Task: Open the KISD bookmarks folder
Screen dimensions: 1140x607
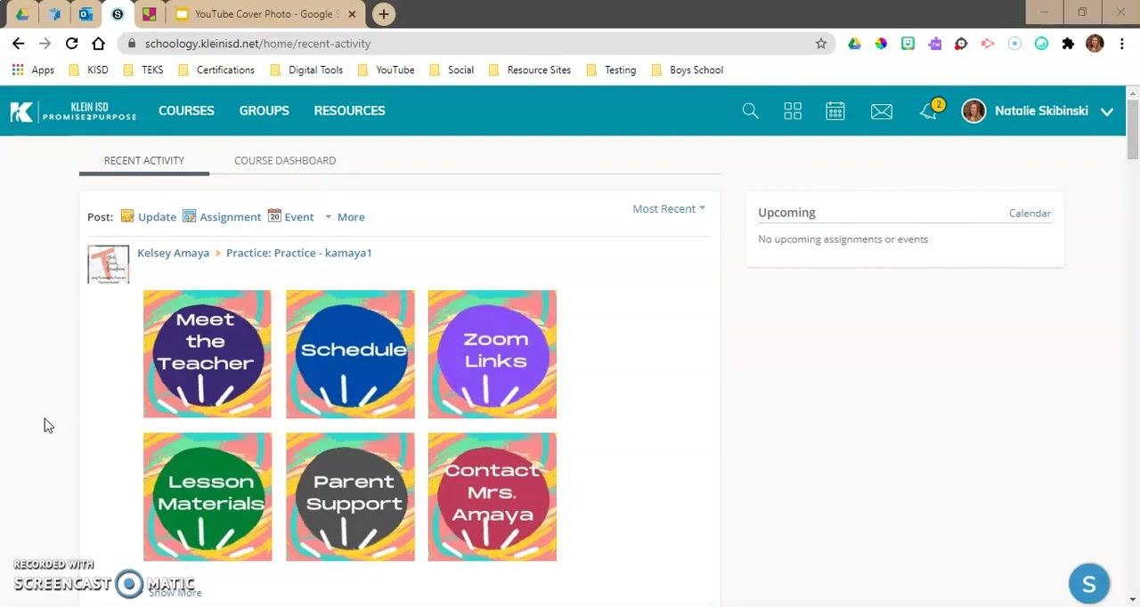Action: click(x=88, y=69)
